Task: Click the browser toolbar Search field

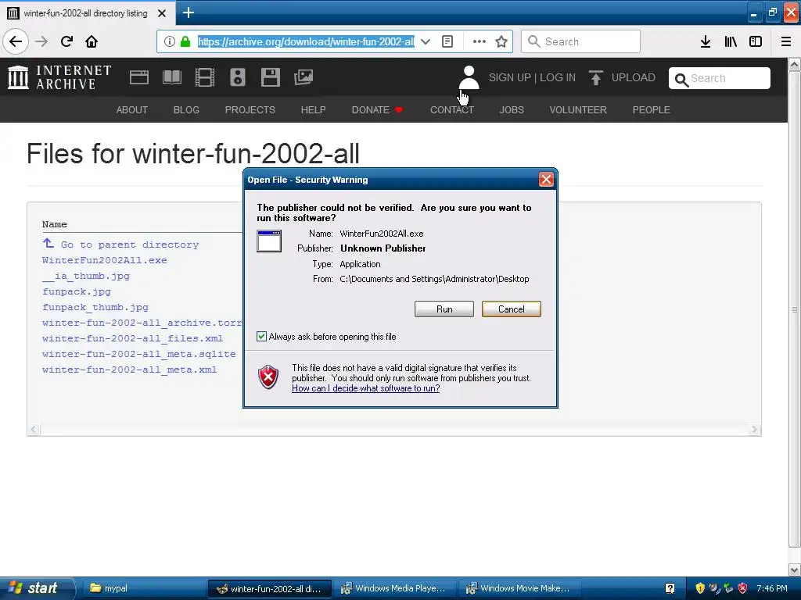Action: 580,41
